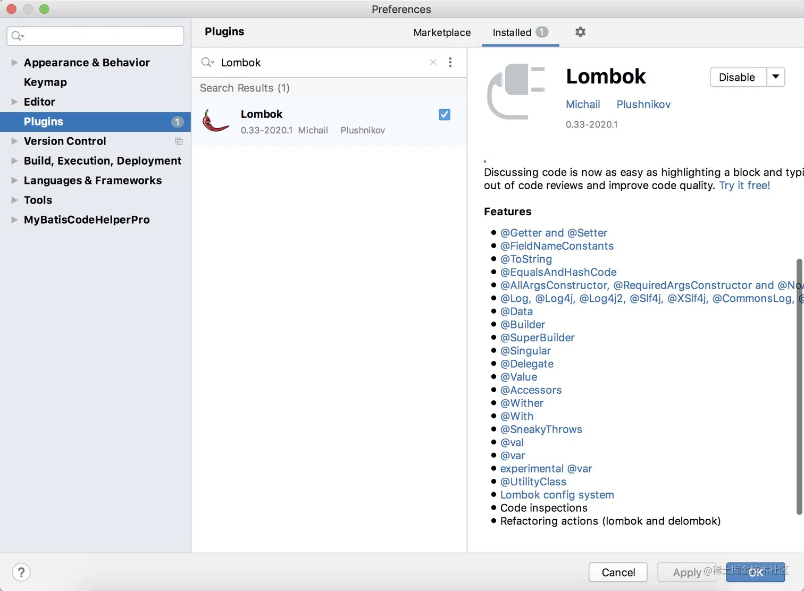The height and width of the screenshot is (591, 804).
Task: Open the @Getter and @Setter feature link
Action: (554, 233)
